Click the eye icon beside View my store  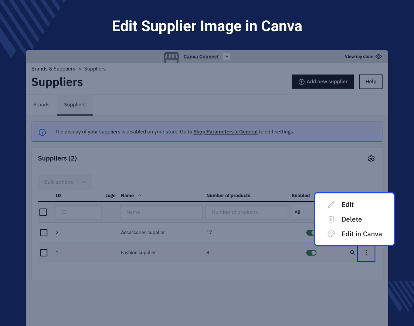[379, 57]
